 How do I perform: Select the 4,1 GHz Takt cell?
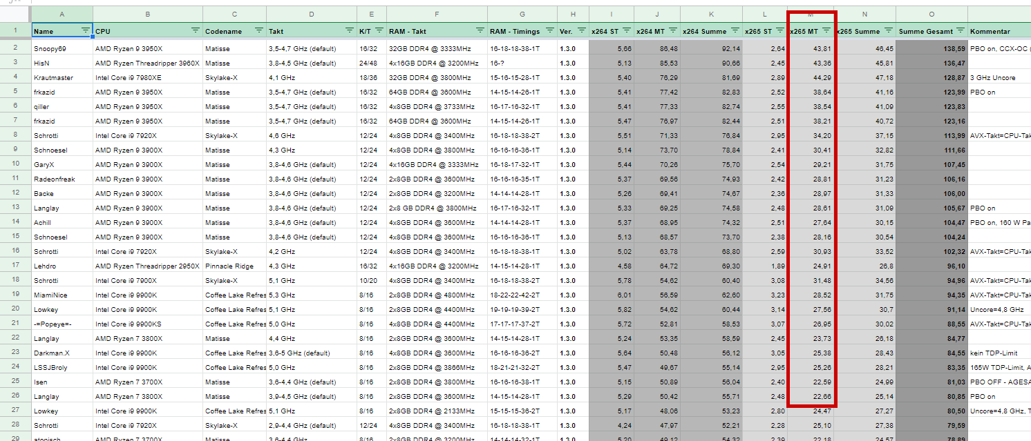312,77
